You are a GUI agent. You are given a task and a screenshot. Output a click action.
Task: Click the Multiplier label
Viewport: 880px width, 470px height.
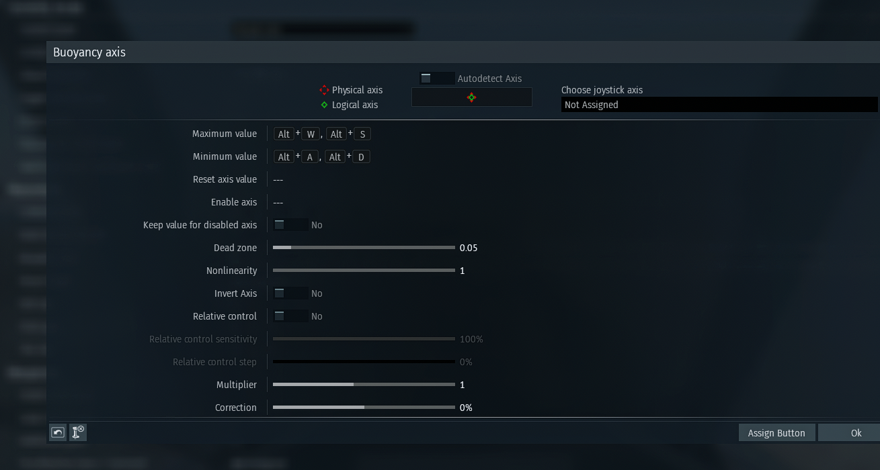[236, 385]
